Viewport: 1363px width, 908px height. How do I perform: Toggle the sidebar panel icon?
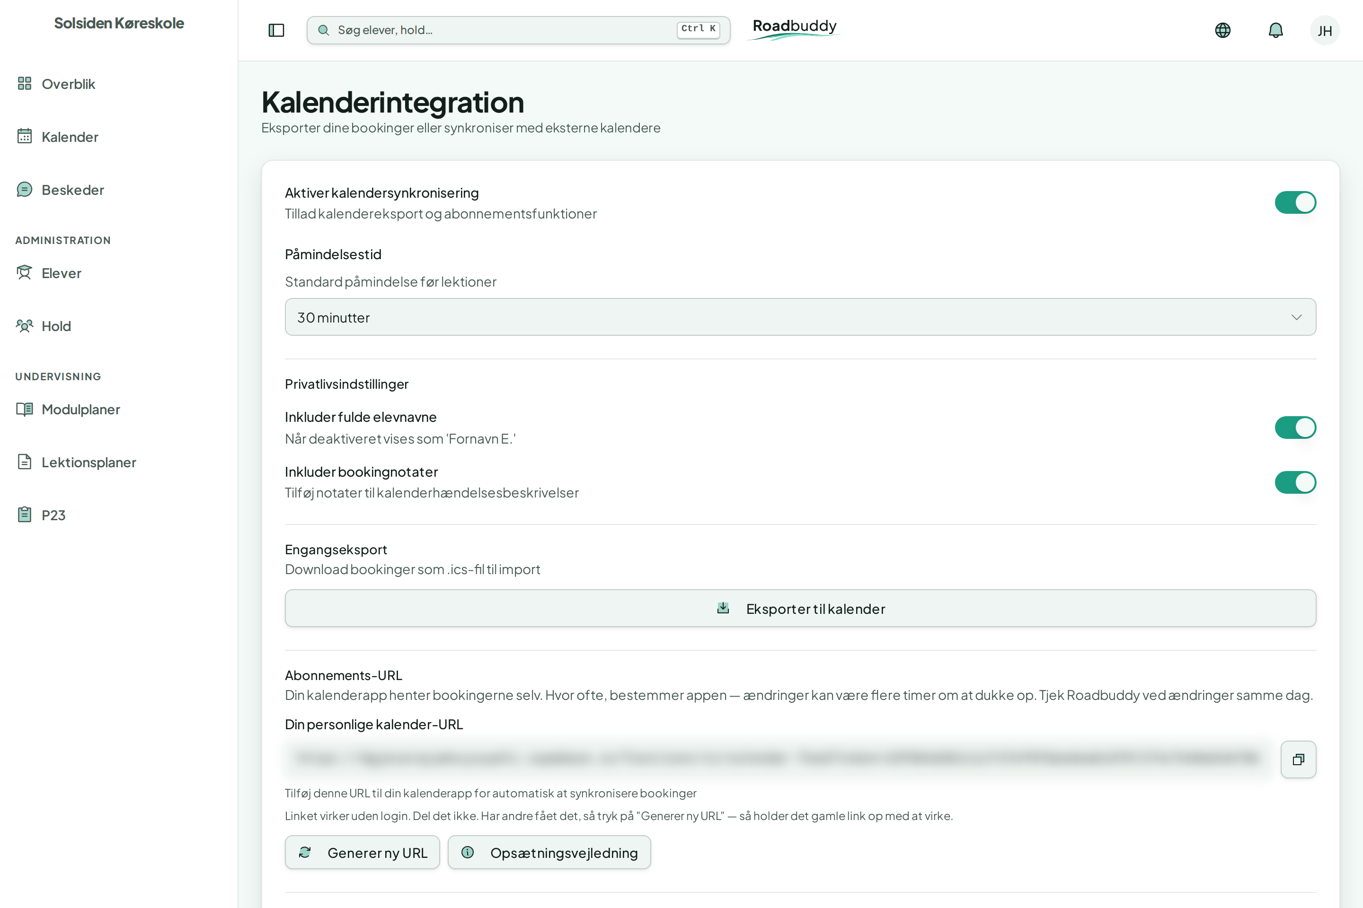click(276, 30)
